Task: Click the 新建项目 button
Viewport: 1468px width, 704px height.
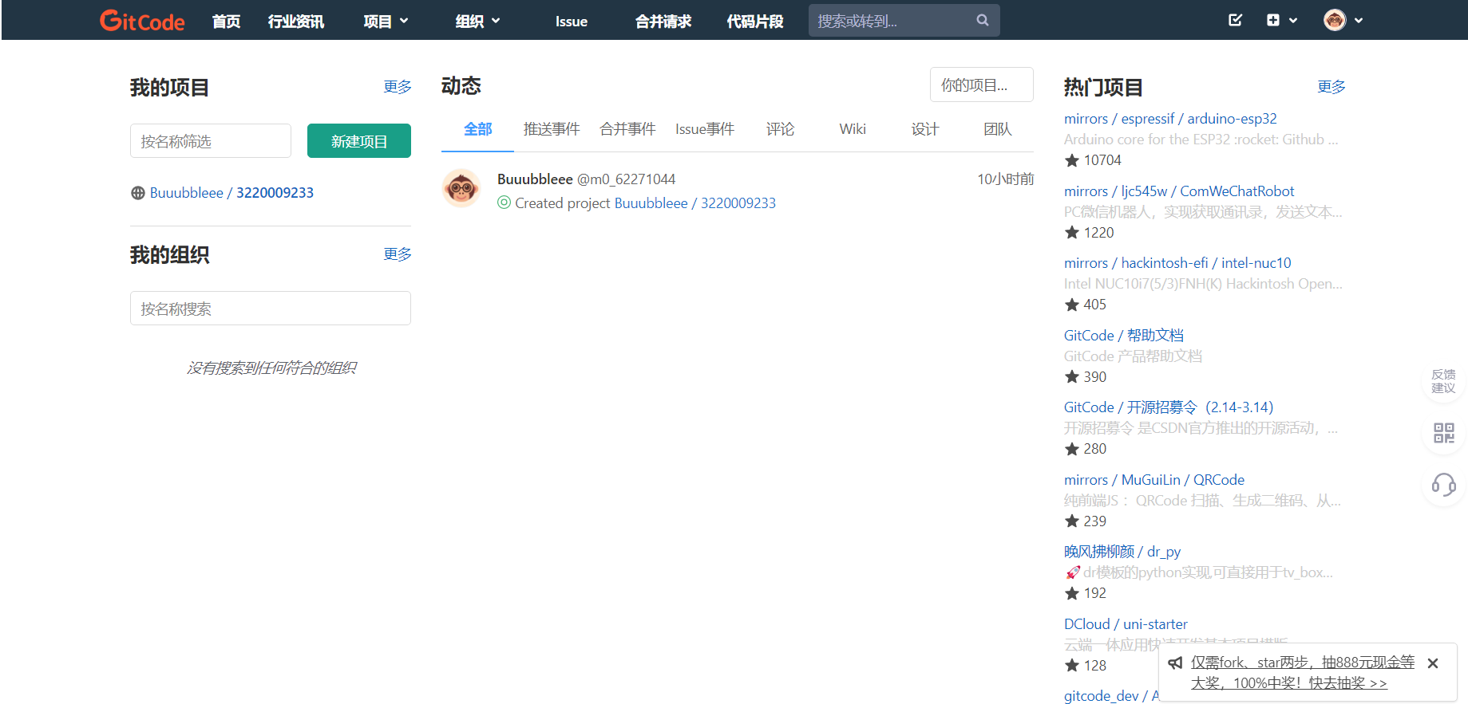Action: (x=359, y=141)
